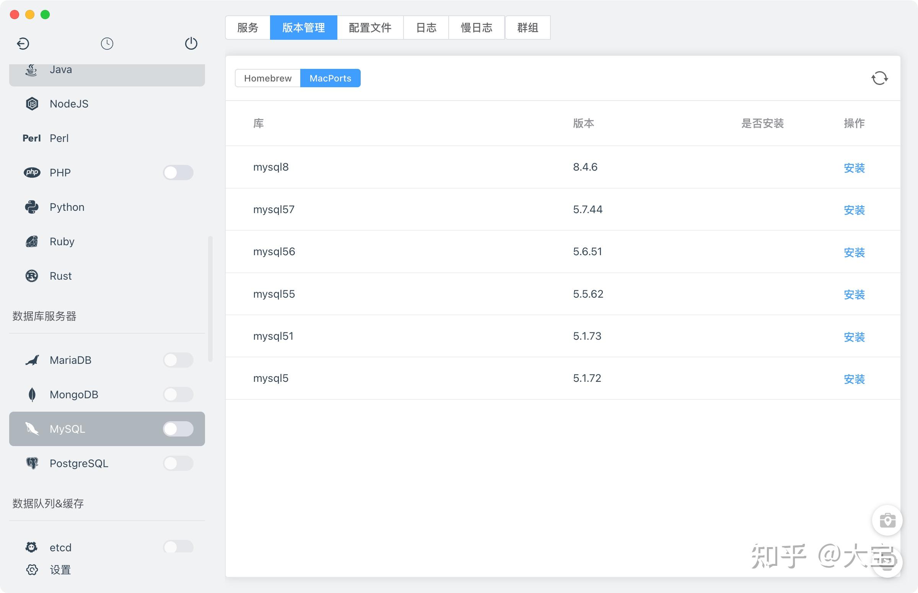Enable the PostgreSQL toggle
Image resolution: width=918 pixels, height=593 pixels.
tap(178, 463)
